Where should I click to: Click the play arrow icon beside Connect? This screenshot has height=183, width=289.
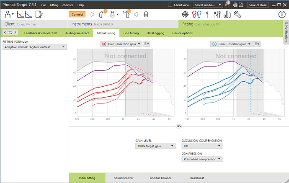[92, 14]
